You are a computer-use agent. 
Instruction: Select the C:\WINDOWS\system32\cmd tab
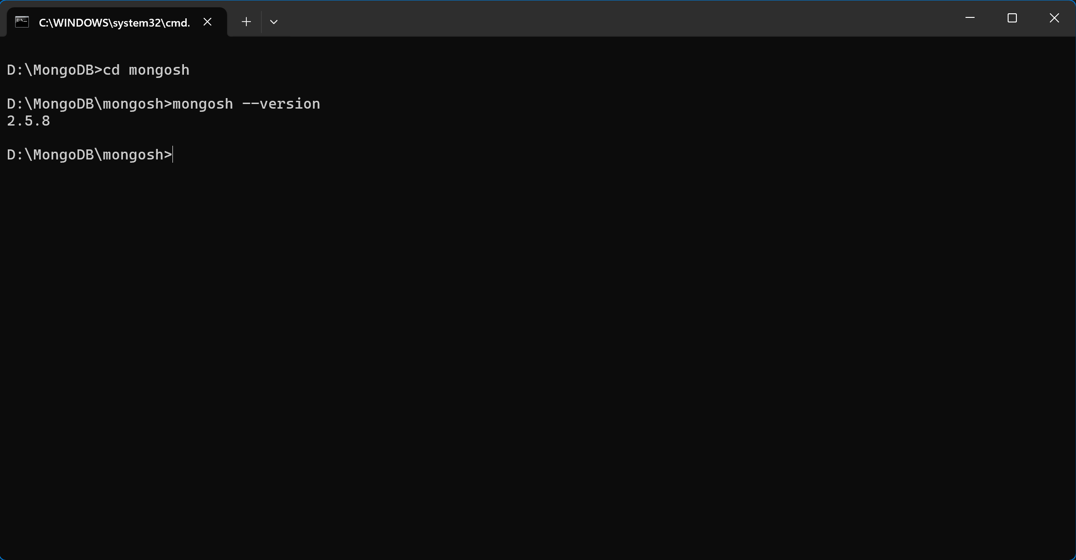(x=114, y=22)
